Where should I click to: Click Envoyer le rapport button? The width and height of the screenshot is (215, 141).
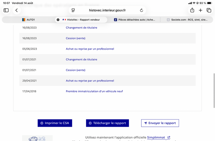pos(160,123)
